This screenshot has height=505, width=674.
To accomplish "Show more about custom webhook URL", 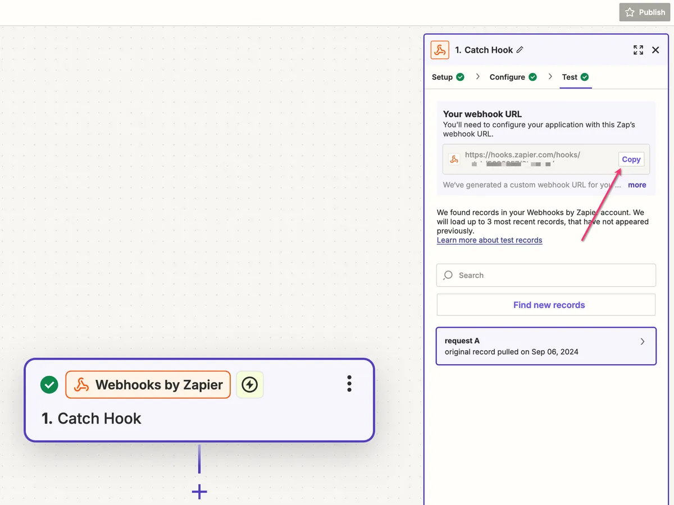I will [x=637, y=185].
